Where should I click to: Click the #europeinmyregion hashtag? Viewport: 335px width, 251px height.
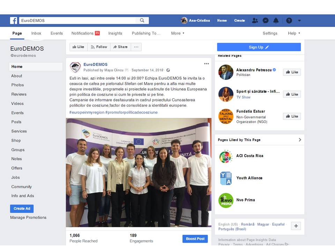[87, 112]
